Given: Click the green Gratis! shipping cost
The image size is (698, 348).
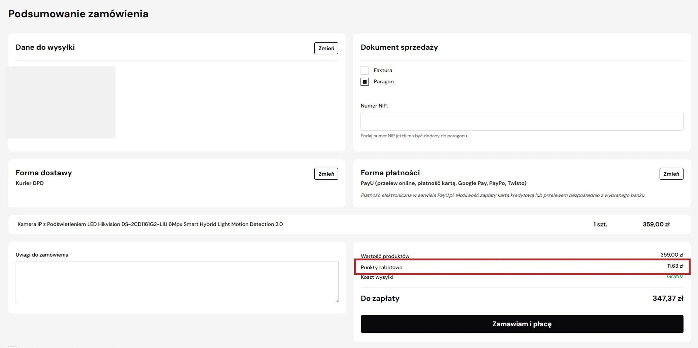Looking at the screenshot, I should click(x=675, y=277).
